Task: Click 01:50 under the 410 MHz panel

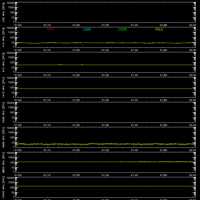Action: [x=163, y=50]
